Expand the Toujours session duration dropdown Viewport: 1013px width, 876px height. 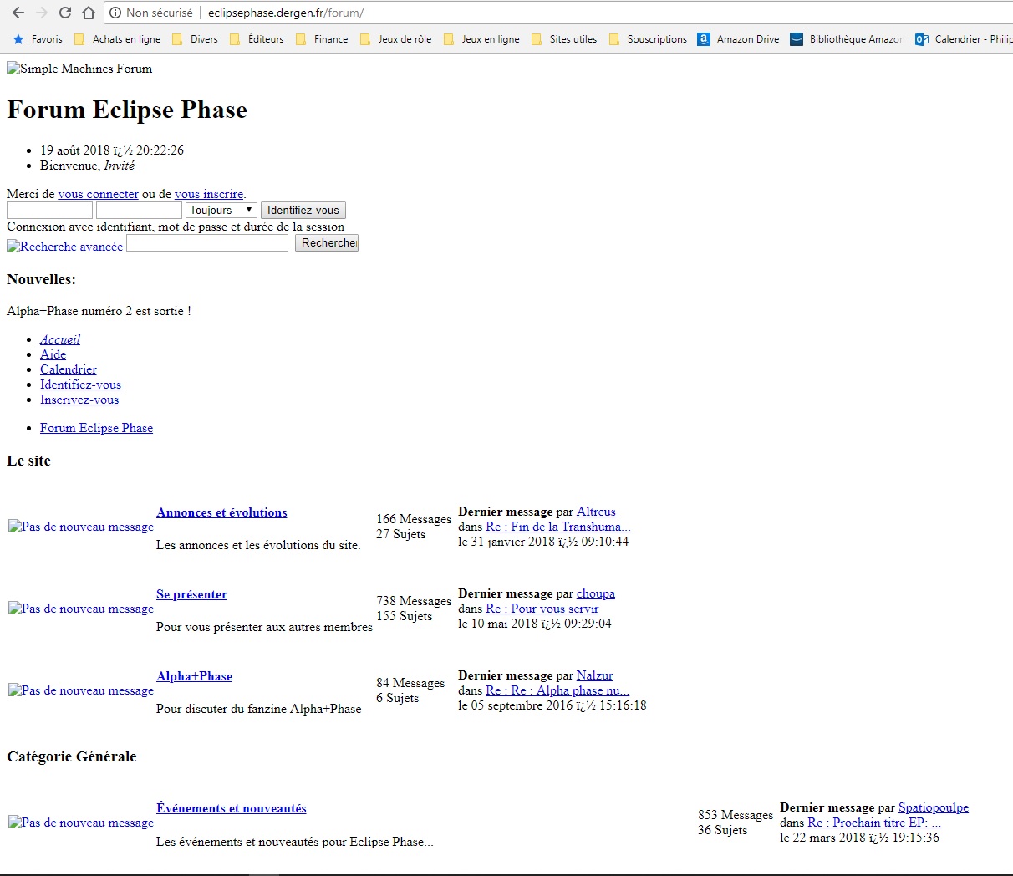coord(221,210)
